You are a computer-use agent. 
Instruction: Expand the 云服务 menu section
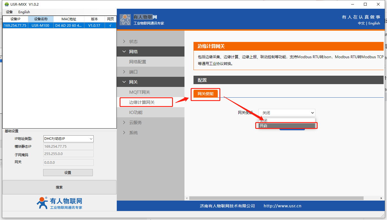click(151, 122)
